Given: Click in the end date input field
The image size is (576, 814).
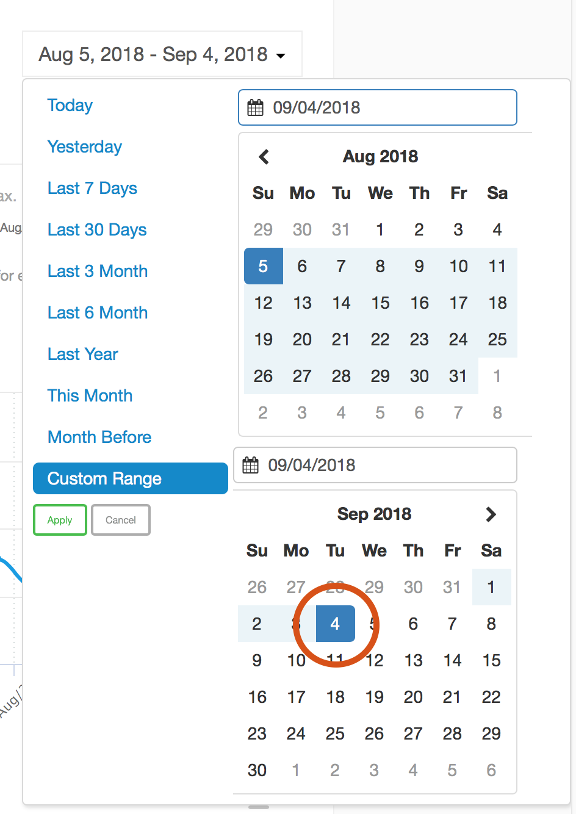Looking at the screenshot, I should coord(375,465).
